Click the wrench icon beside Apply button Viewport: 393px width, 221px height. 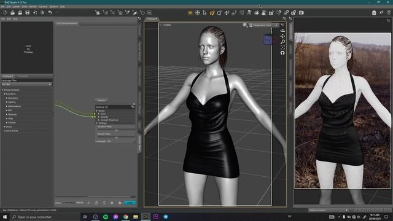pos(120,203)
